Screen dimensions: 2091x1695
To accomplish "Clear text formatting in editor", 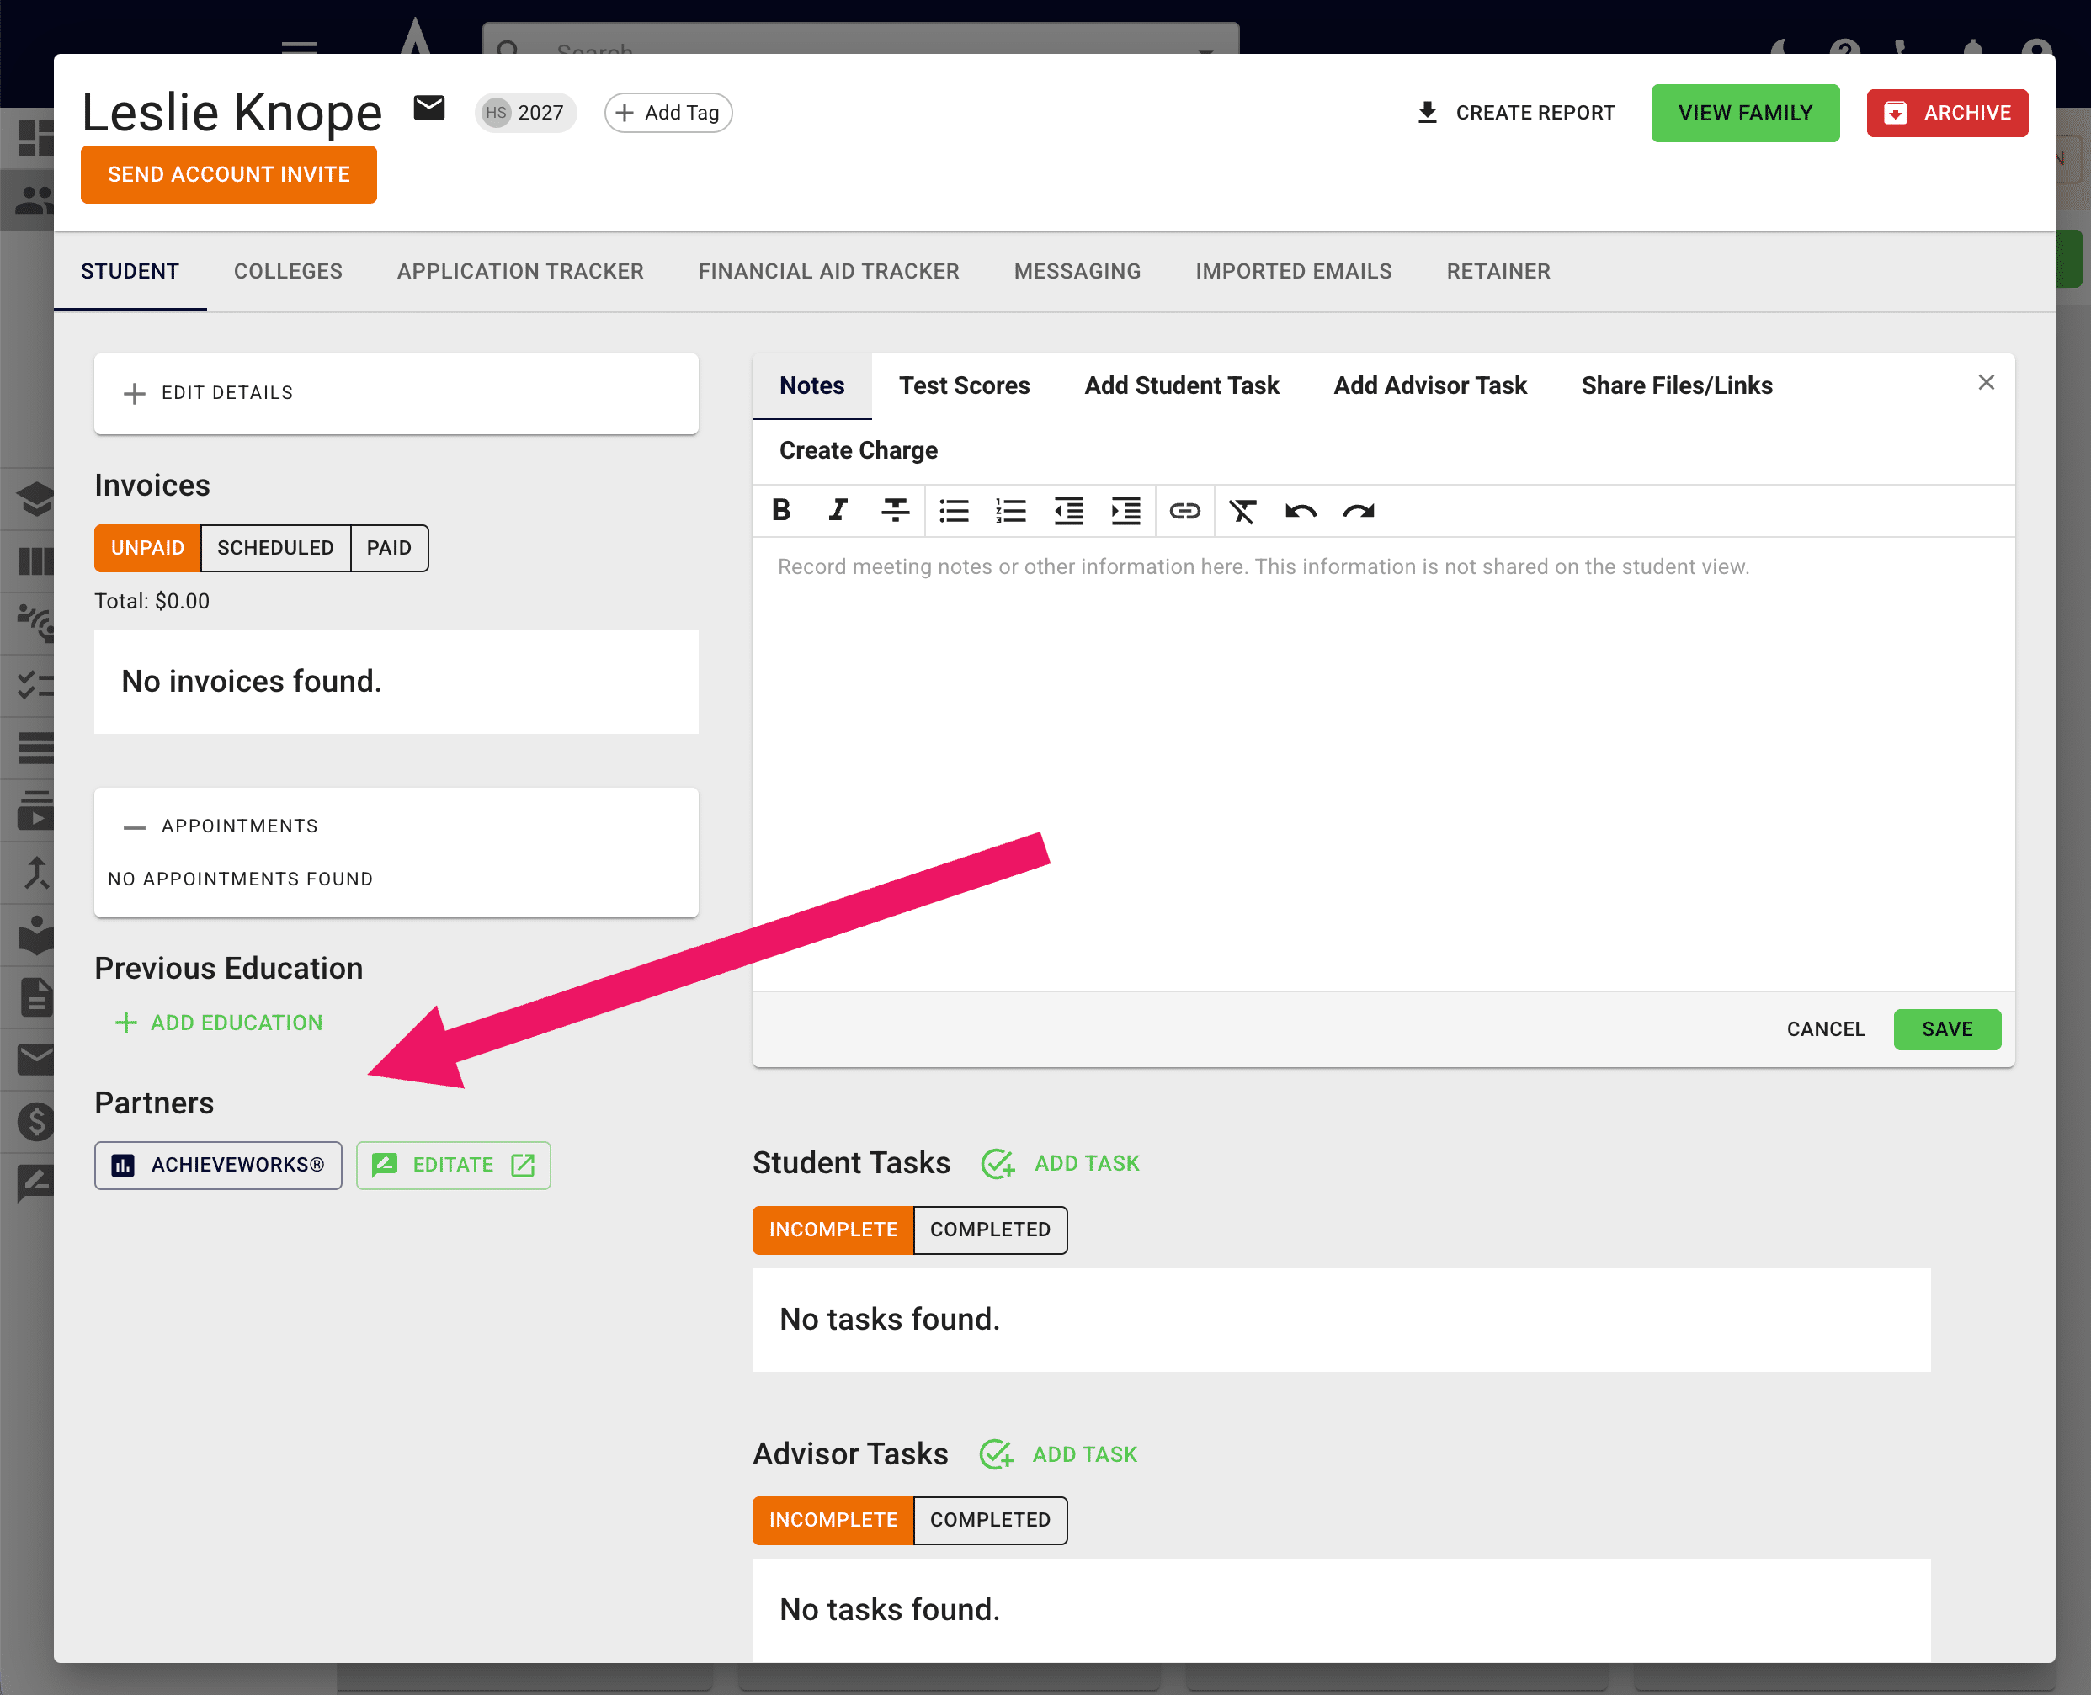I will pos(1242,510).
